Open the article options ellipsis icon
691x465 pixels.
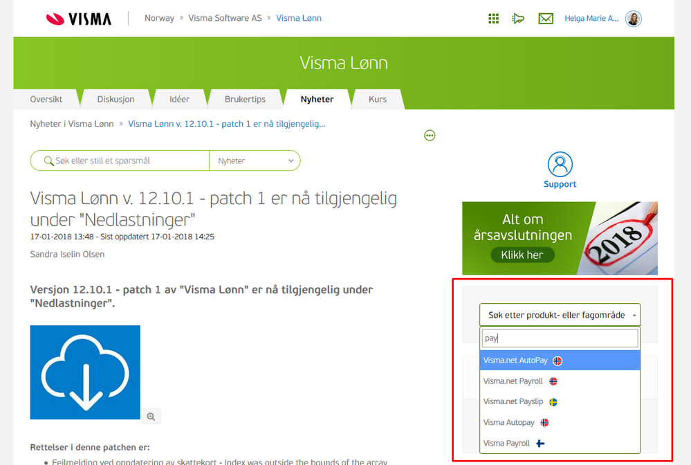430,136
